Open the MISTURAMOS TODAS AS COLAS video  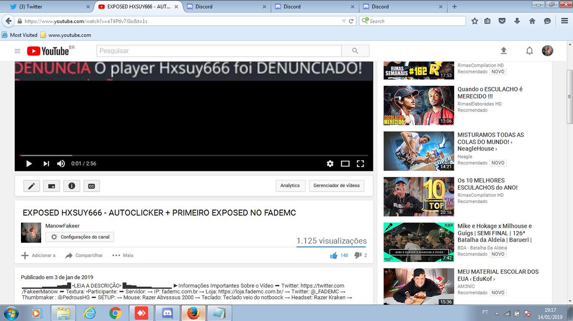(x=419, y=151)
